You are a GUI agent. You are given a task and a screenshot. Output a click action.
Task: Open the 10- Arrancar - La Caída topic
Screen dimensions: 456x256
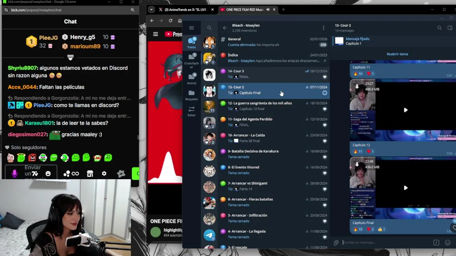[274, 138]
